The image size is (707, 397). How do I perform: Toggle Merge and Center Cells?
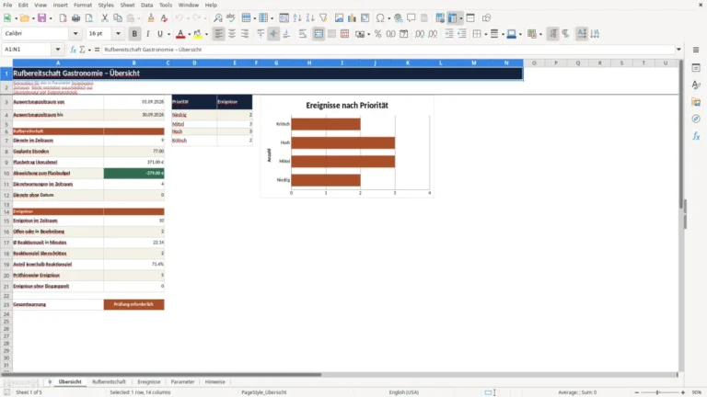click(319, 34)
